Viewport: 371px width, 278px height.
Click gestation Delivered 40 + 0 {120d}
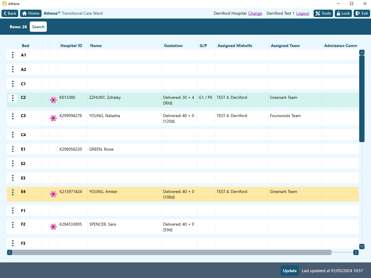(x=179, y=118)
